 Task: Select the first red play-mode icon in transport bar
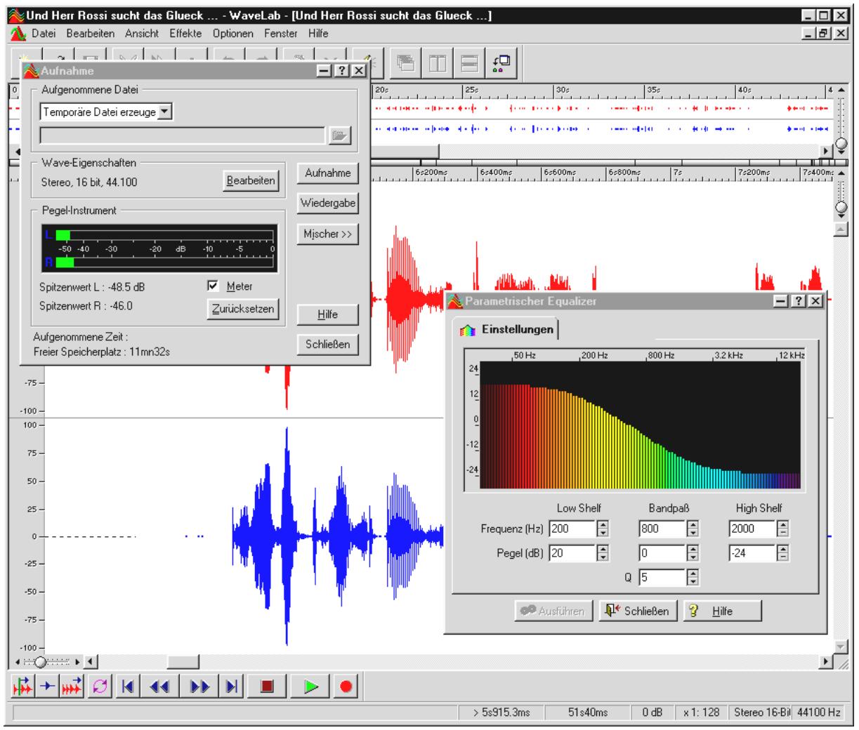[x=24, y=686]
